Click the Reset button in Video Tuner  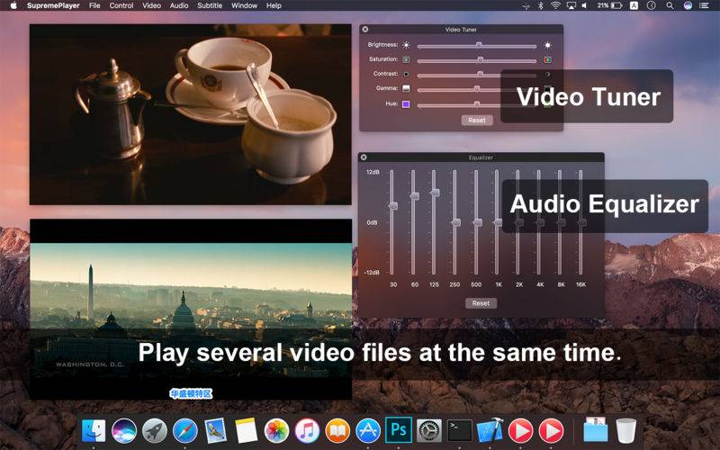pos(477,121)
